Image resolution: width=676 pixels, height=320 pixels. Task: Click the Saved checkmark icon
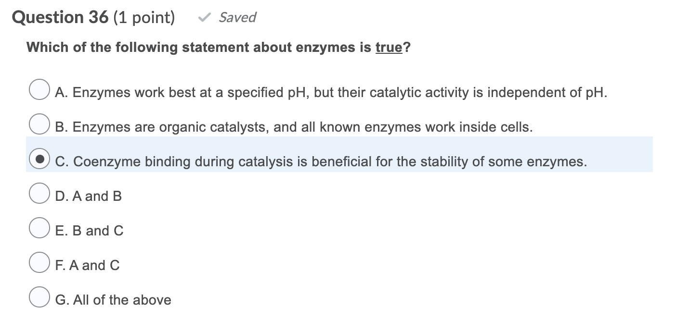(x=204, y=17)
